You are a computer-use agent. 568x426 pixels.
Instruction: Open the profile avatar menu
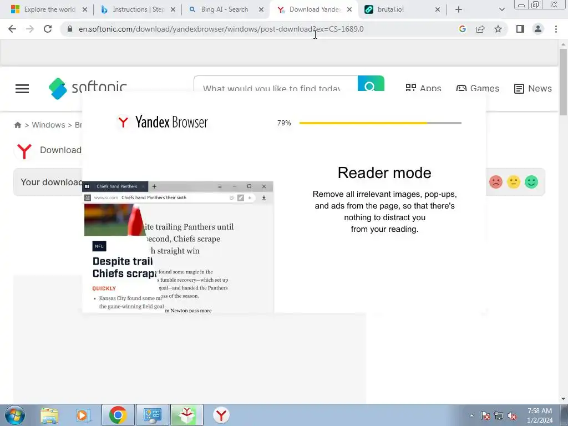538,29
